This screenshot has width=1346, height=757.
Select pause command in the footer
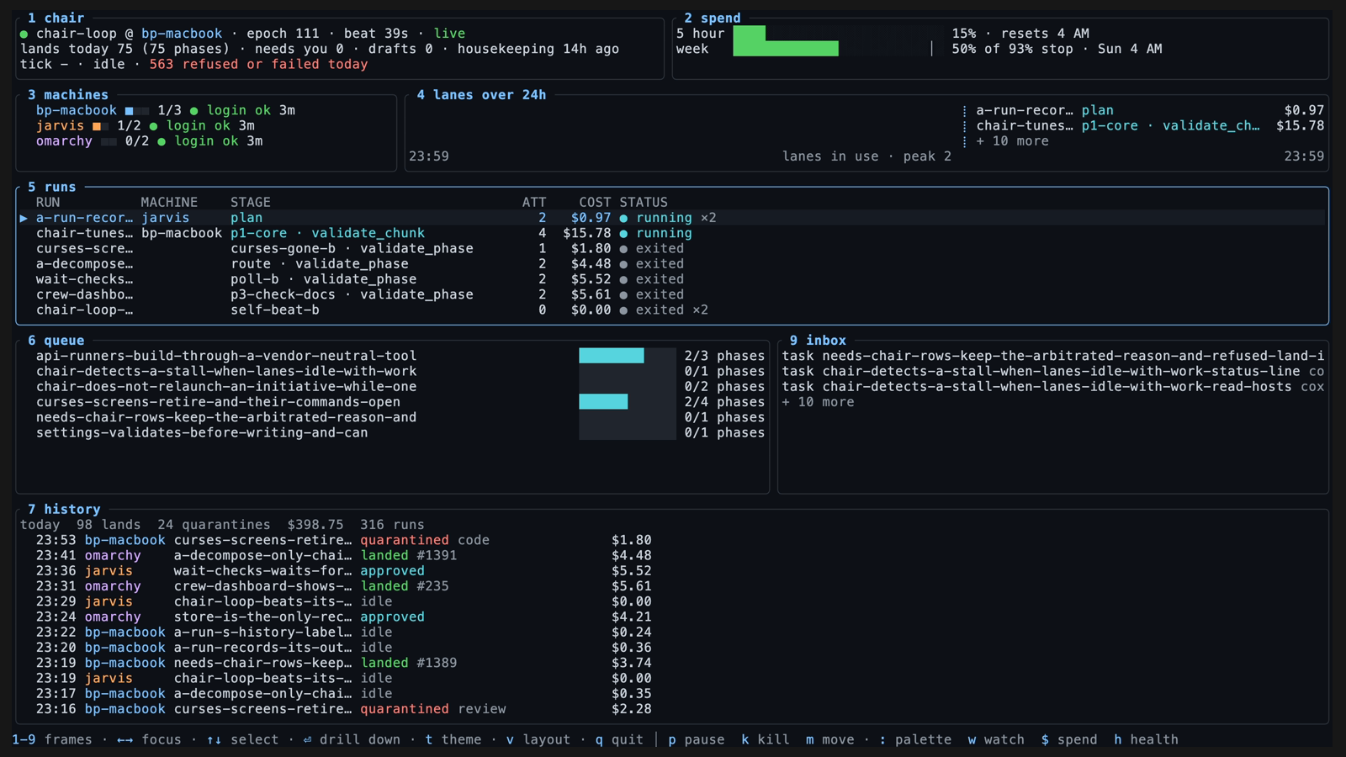coord(696,739)
